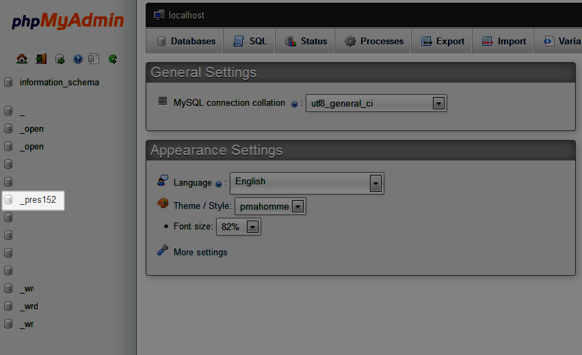The image size is (582, 355).
Task: Open the _pres152 database
Action: (38, 200)
